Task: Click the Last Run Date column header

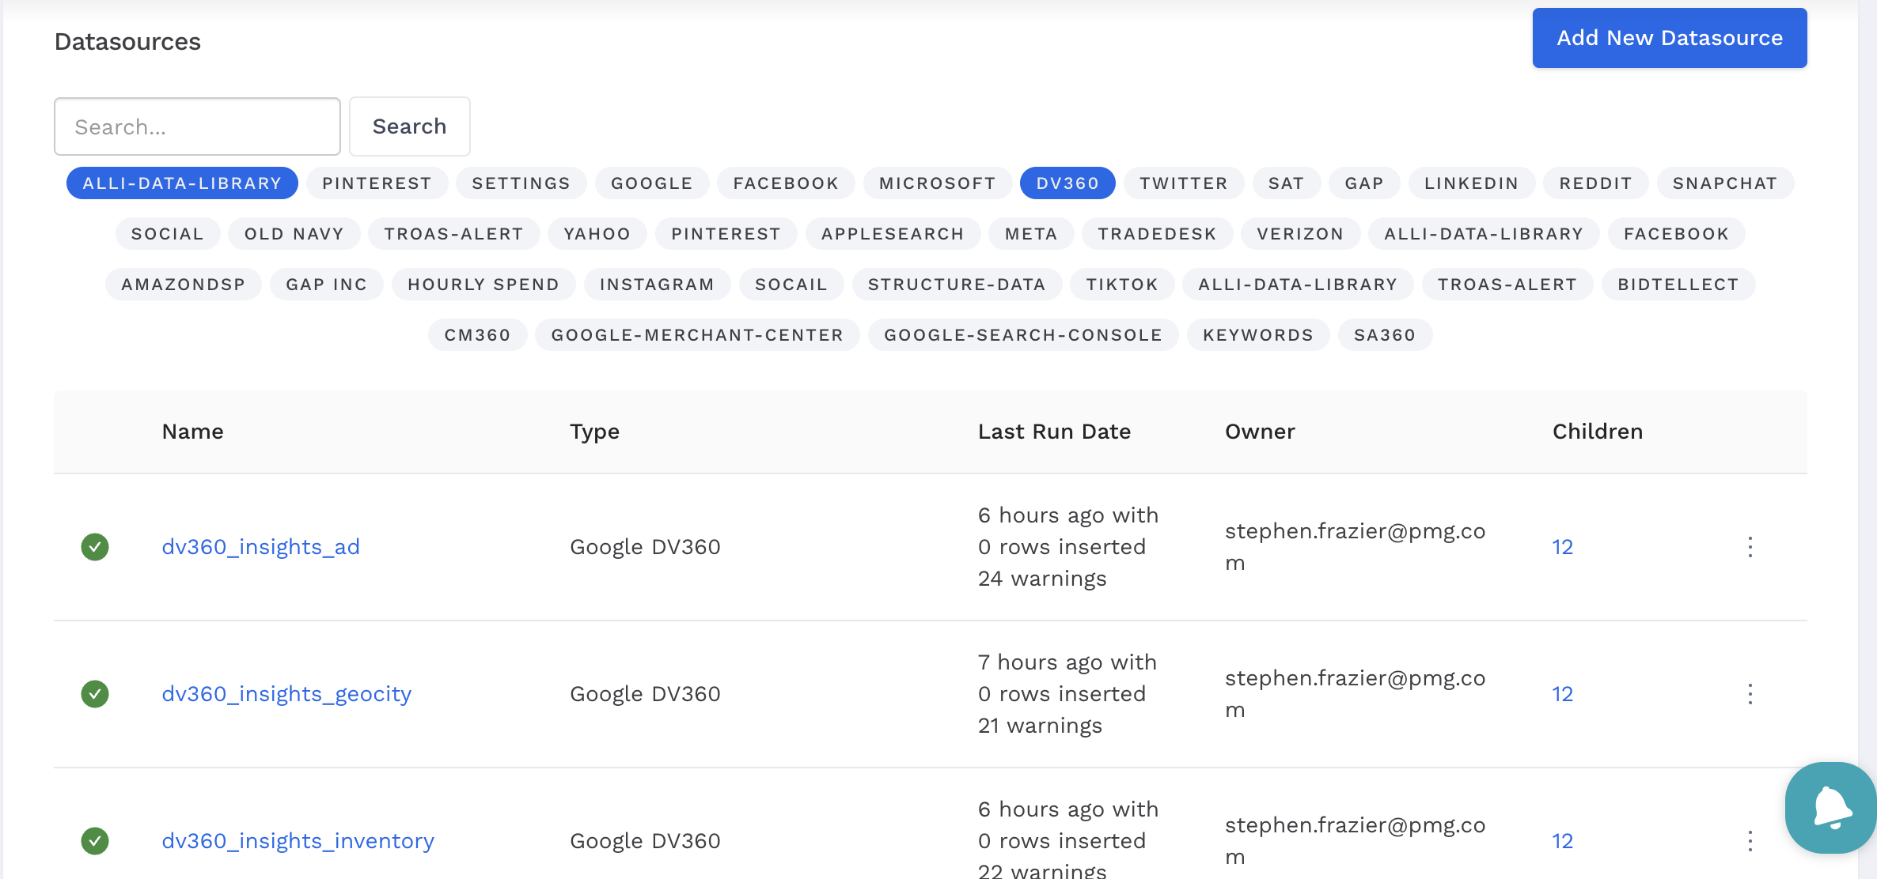Action: [1054, 432]
